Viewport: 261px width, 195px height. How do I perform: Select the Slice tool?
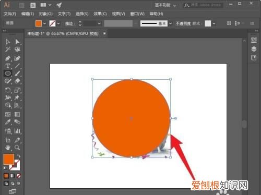point(17,140)
